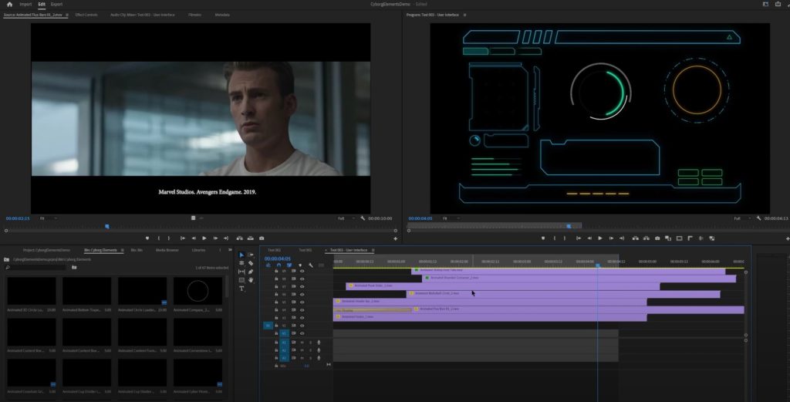Toggle lock on video track V1
Screen dimensions: 790x402
(x=276, y=333)
